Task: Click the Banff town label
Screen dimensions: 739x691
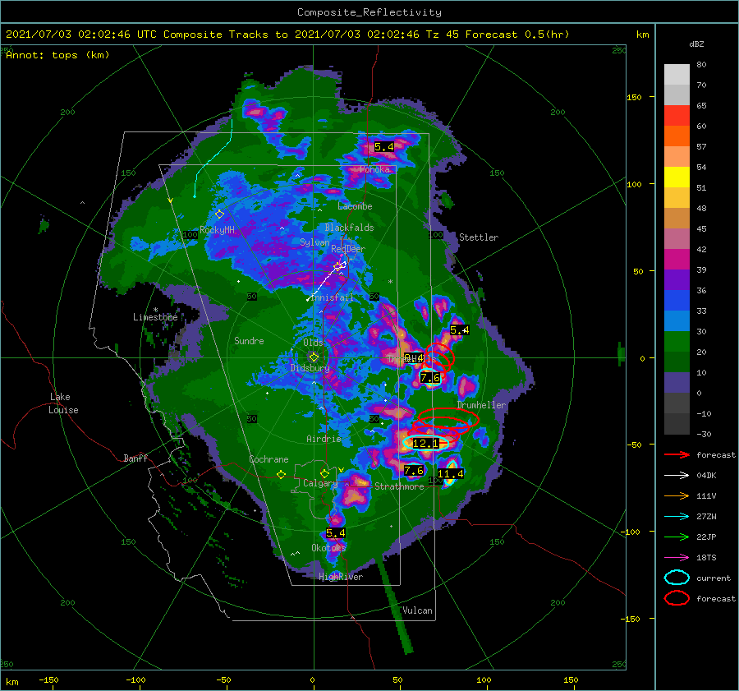Action: [135, 458]
